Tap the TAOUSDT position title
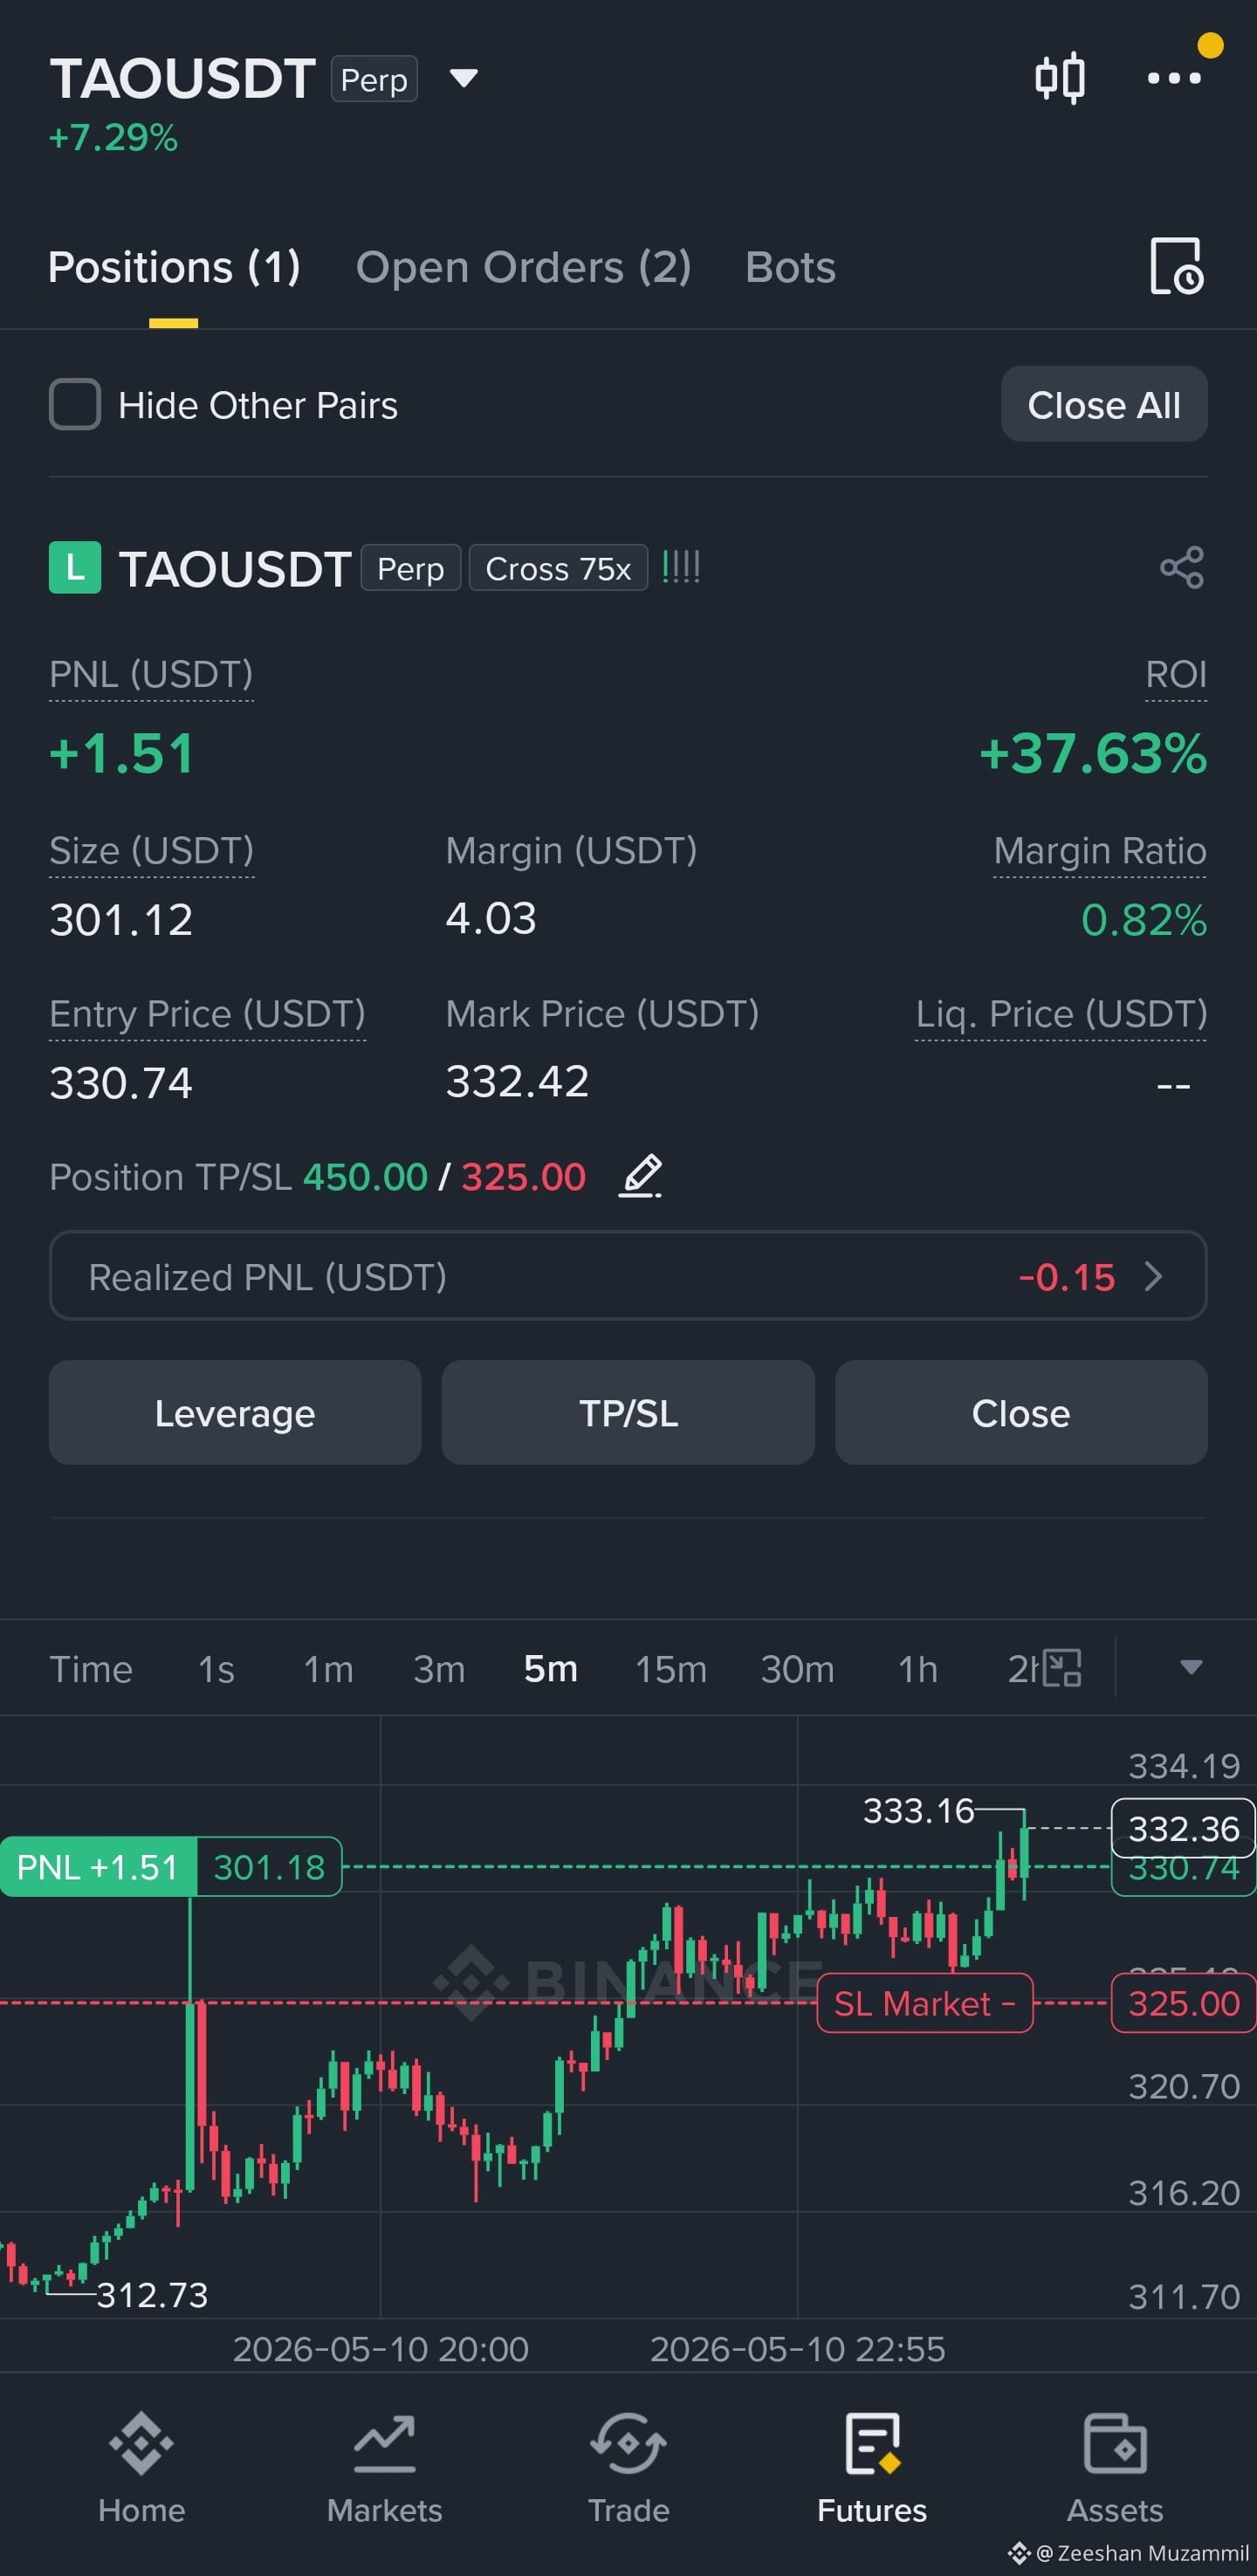Viewport: 1257px width, 2576px height. click(x=235, y=569)
